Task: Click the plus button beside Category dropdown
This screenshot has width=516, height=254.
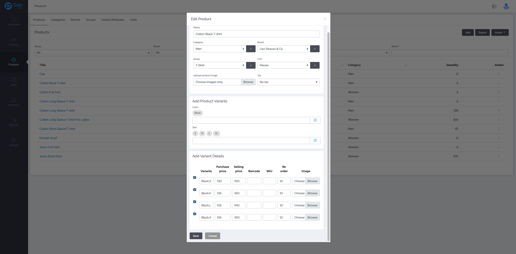Action: click(251, 49)
